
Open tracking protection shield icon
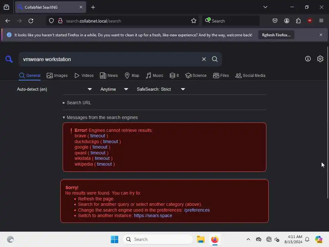pos(51,21)
